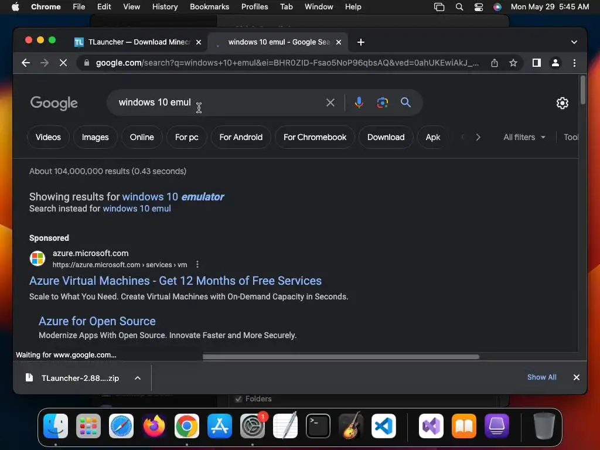Expand the All filters dropdown
The height and width of the screenshot is (450, 600).
coord(524,137)
